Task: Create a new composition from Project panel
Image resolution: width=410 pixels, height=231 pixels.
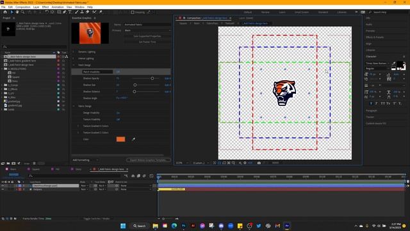Action: coord(13,164)
